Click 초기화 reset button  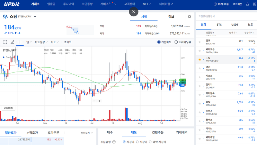(68, 42)
